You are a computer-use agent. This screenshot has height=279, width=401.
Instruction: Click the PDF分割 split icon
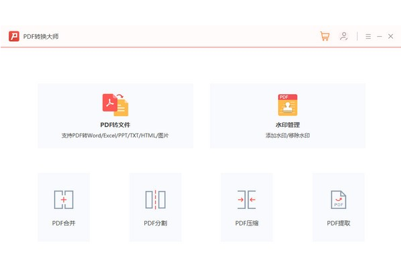pos(155,200)
